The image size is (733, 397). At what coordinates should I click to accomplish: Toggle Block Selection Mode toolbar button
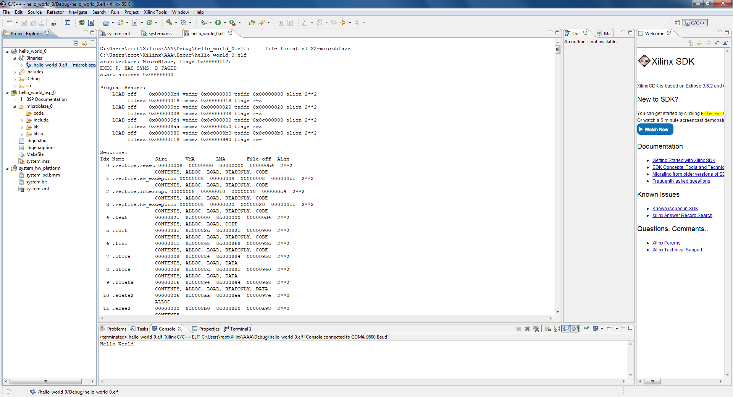(x=281, y=23)
